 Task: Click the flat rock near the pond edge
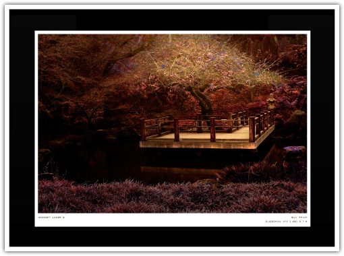294,152
